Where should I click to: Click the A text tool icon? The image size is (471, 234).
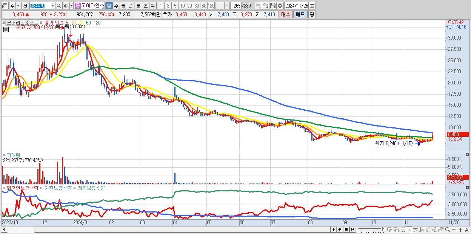(x=466, y=230)
